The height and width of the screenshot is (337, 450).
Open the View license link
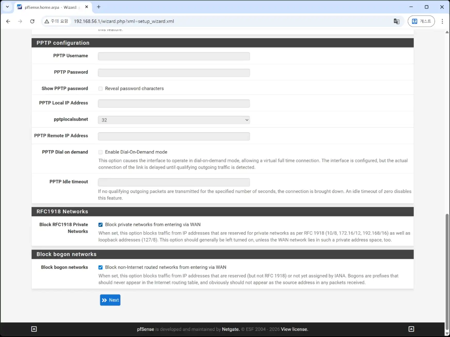[x=294, y=329]
